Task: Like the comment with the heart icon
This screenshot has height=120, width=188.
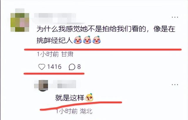Action: 42,67
